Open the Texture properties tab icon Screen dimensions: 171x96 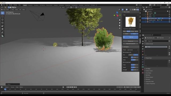click(143, 73)
